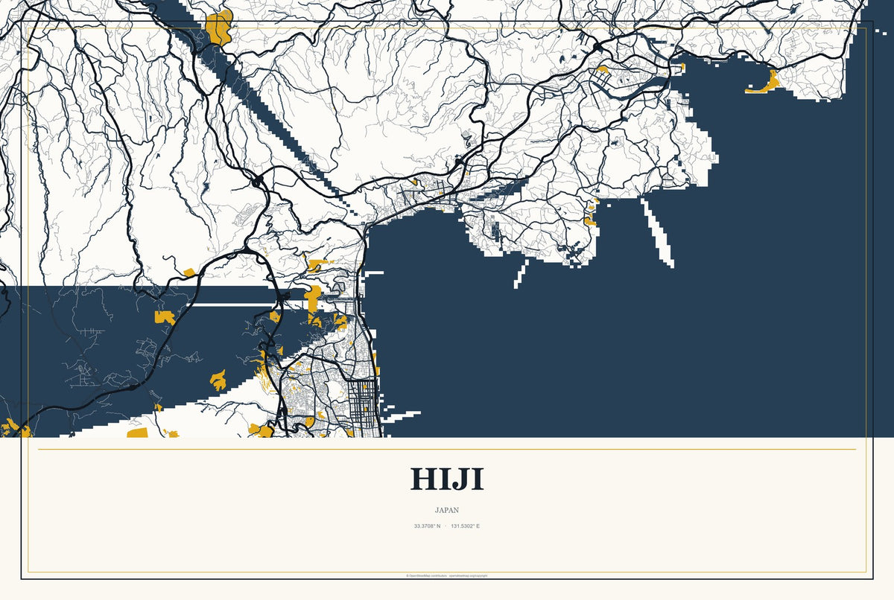Click the openstreetmap.org/copyright text
The image size is (894, 600).
pyautogui.click(x=469, y=575)
